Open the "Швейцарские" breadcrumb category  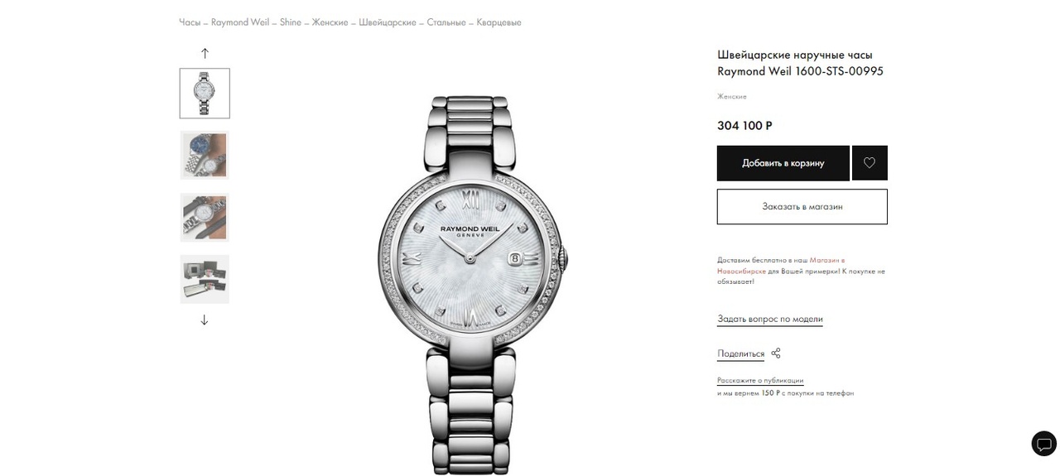388,22
